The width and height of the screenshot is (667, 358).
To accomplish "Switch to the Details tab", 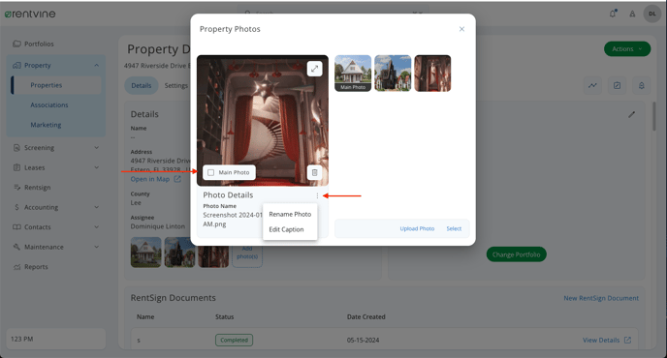I will point(142,85).
